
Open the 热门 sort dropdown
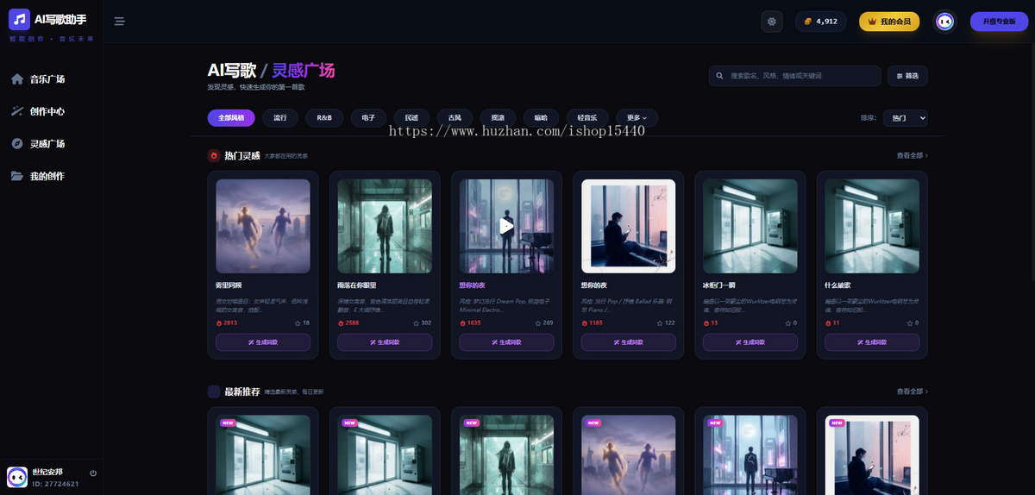coord(906,118)
